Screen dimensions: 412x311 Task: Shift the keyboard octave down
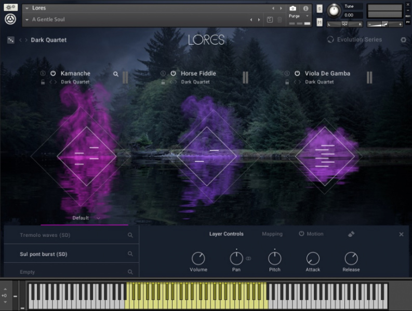[5, 302]
